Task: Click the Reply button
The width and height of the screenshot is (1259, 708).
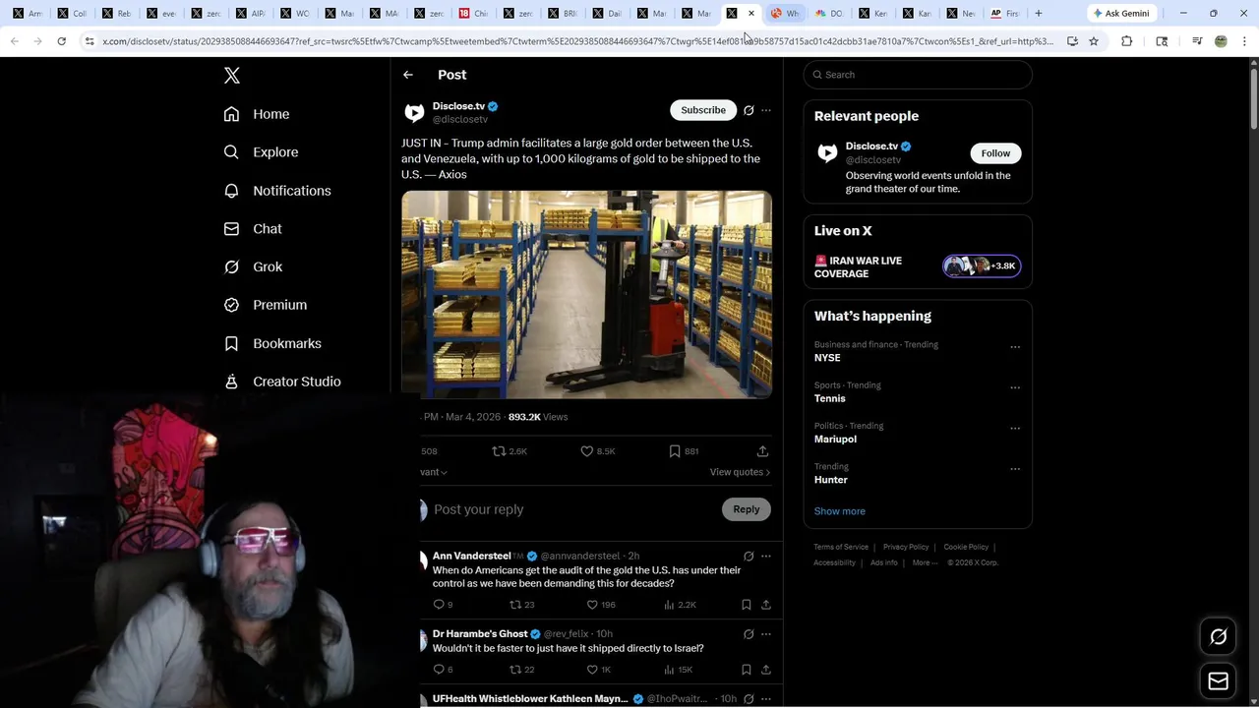Action: click(x=747, y=509)
